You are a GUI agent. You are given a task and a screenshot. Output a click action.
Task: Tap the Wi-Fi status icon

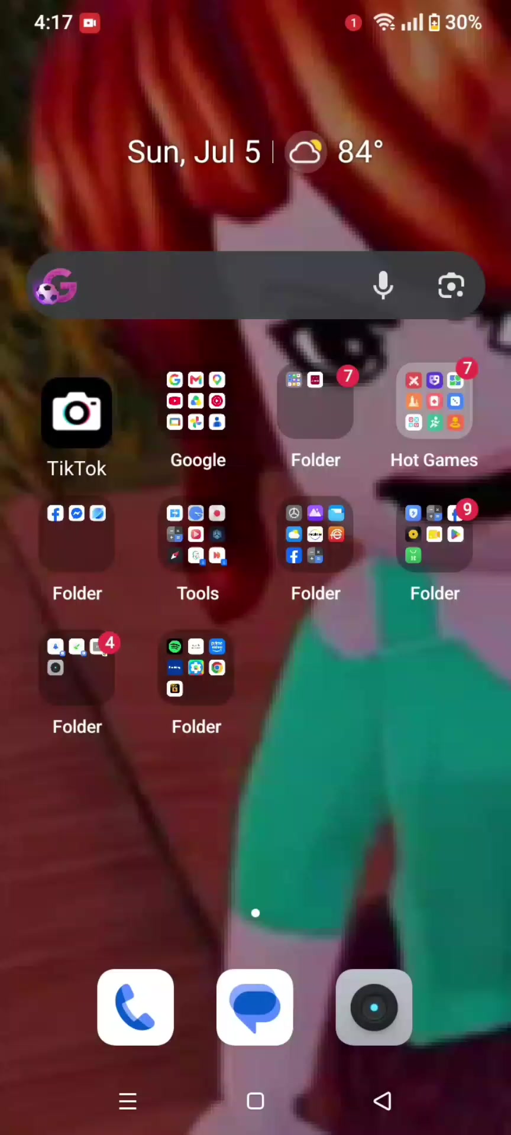point(384,22)
